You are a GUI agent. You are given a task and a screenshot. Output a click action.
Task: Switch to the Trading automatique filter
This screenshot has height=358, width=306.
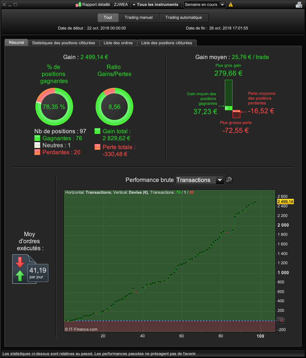pyautogui.click(x=183, y=18)
